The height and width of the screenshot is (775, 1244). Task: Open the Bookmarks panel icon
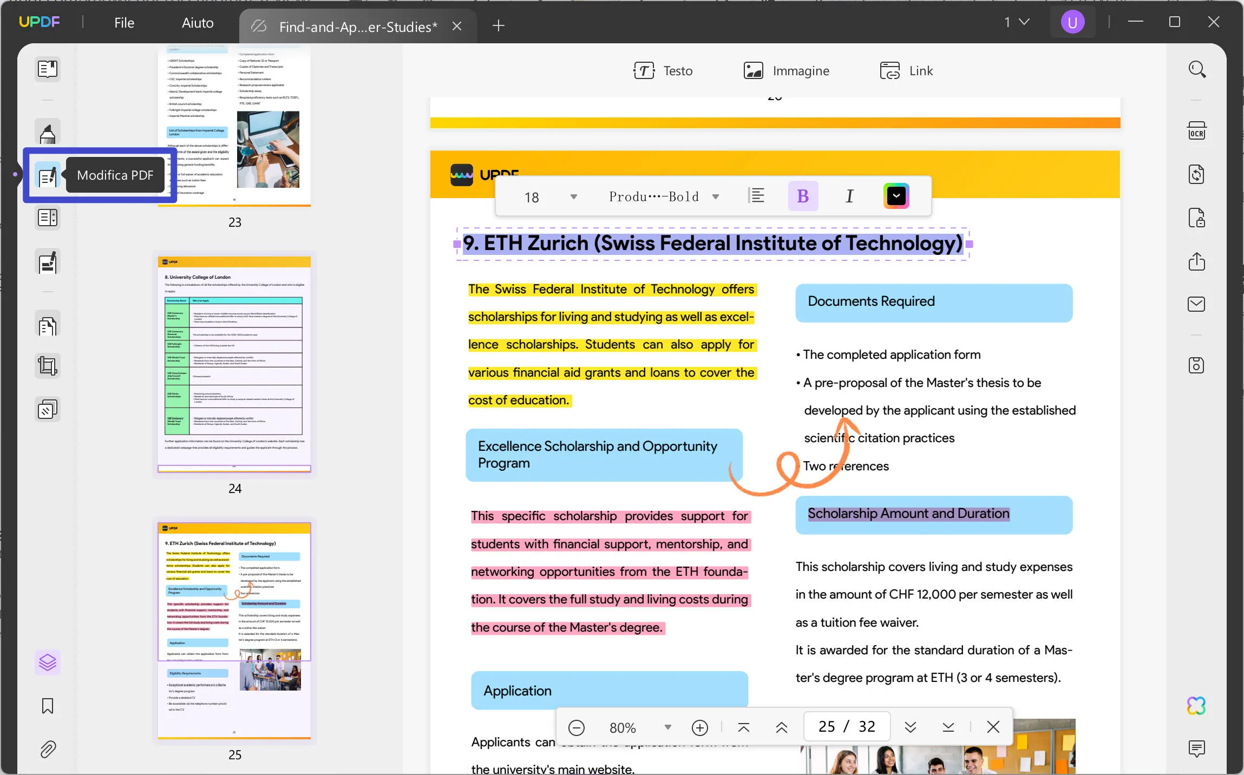coord(48,706)
